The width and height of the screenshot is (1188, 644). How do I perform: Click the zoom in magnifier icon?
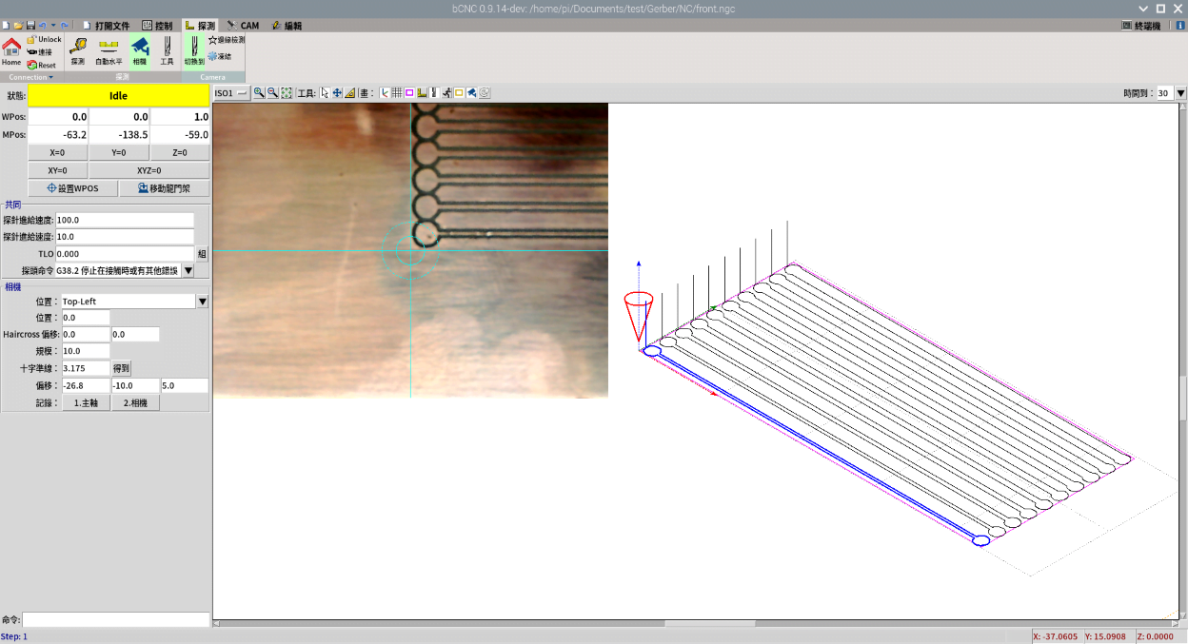(259, 93)
